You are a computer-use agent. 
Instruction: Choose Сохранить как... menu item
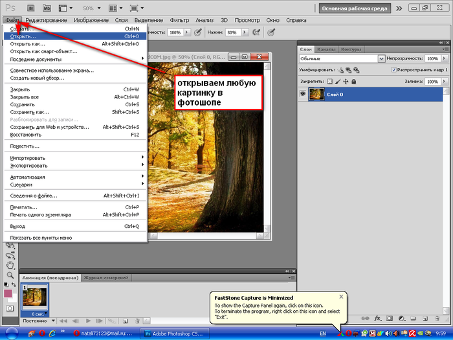tap(75, 112)
